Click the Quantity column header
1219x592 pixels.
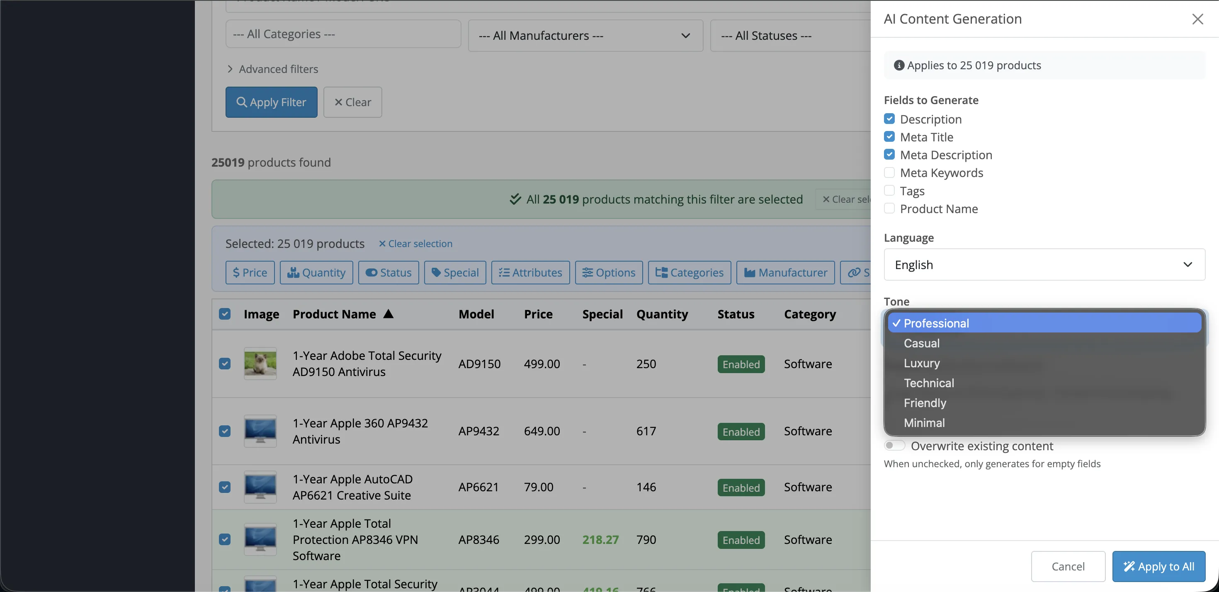click(662, 314)
